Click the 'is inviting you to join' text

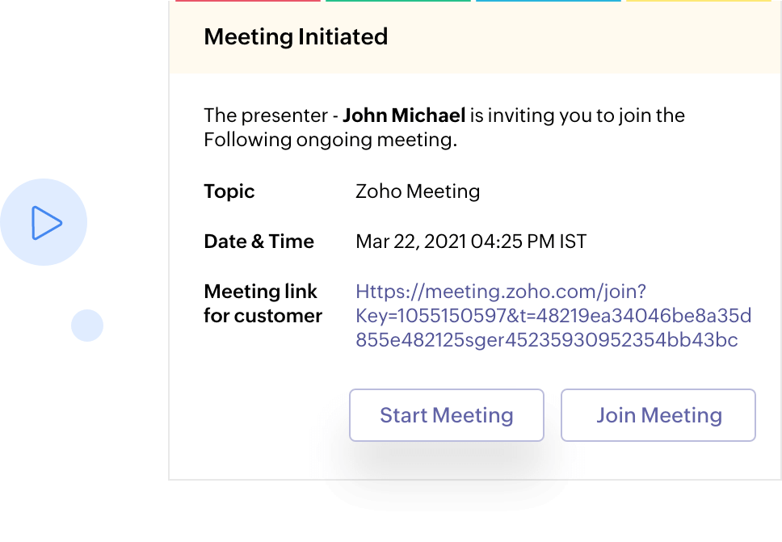click(577, 116)
